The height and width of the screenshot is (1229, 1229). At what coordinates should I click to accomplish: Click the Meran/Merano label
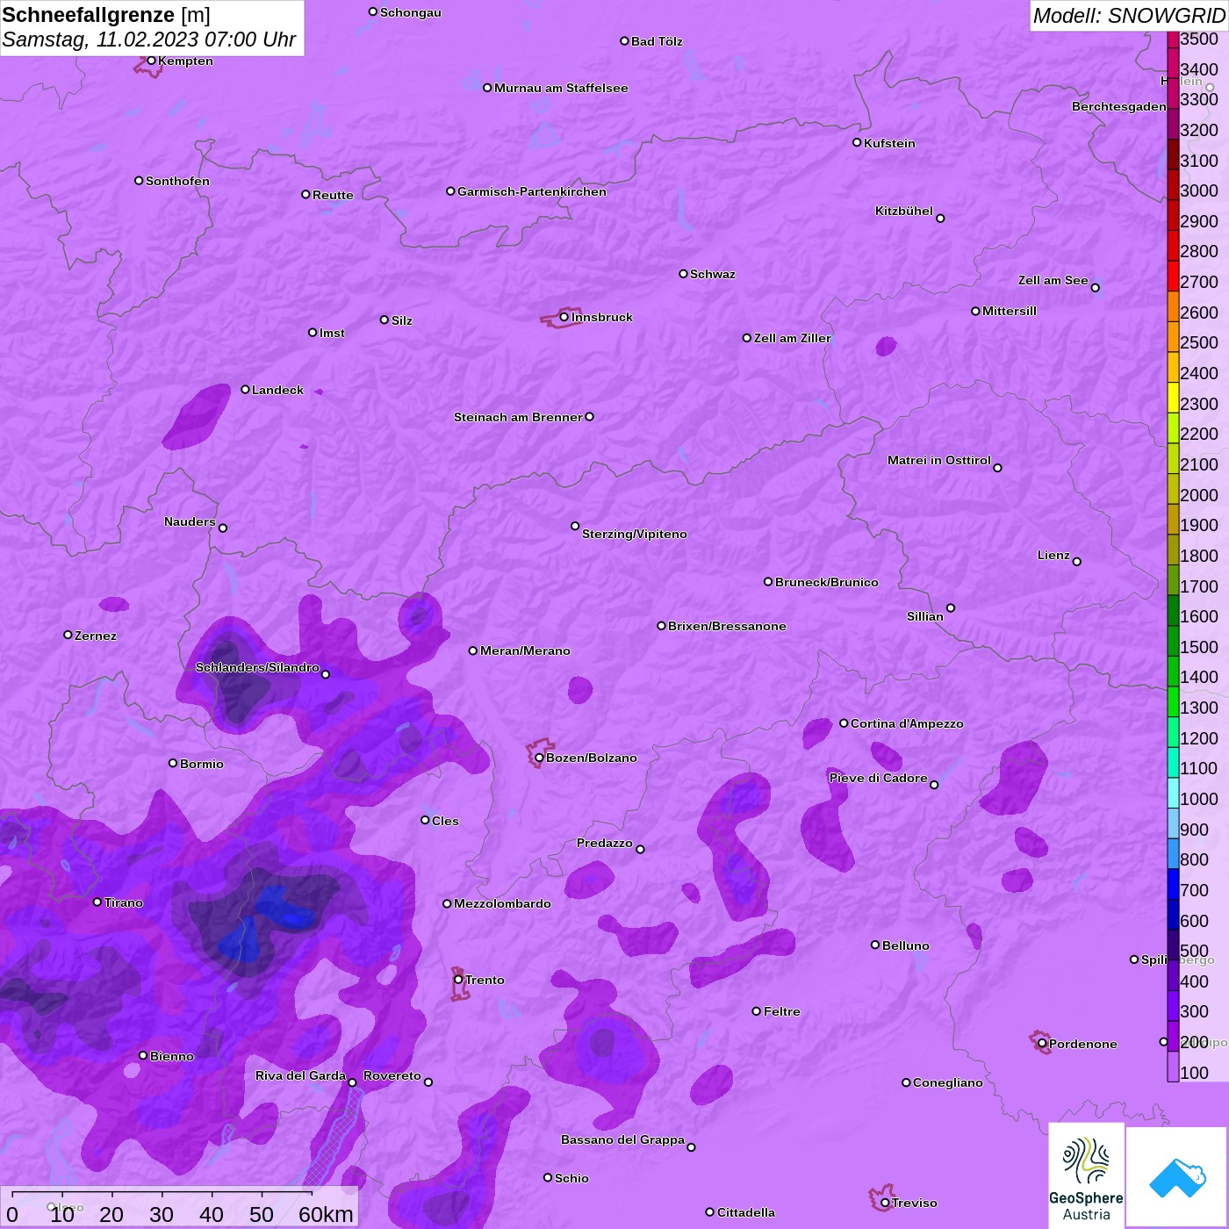click(x=525, y=650)
